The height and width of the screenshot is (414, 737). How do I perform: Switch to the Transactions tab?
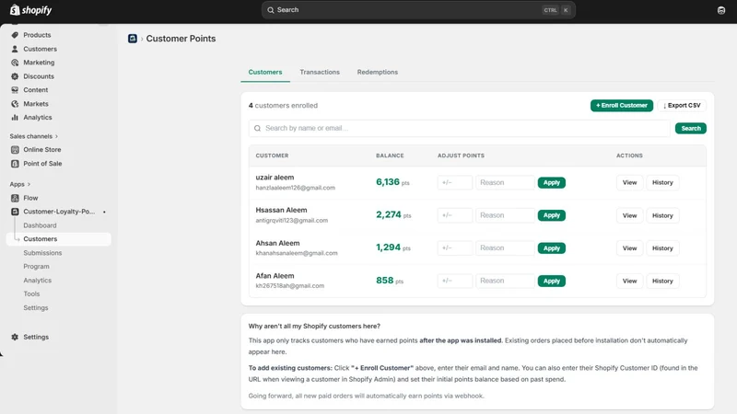(x=320, y=73)
